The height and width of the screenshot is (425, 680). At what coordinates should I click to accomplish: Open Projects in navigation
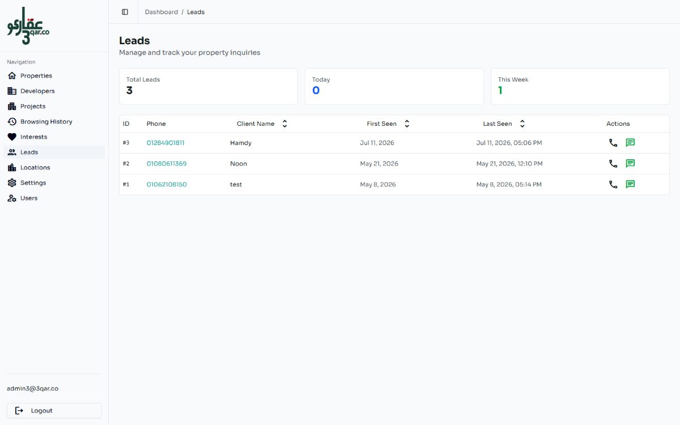[x=54, y=106]
